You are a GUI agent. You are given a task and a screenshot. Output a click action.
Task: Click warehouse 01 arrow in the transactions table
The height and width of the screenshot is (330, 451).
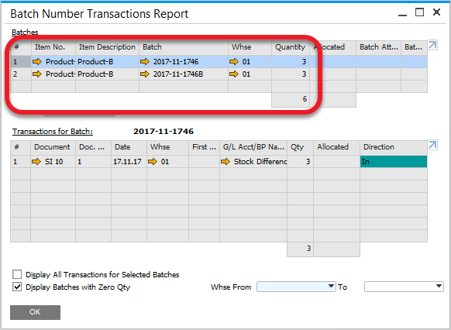[153, 162]
